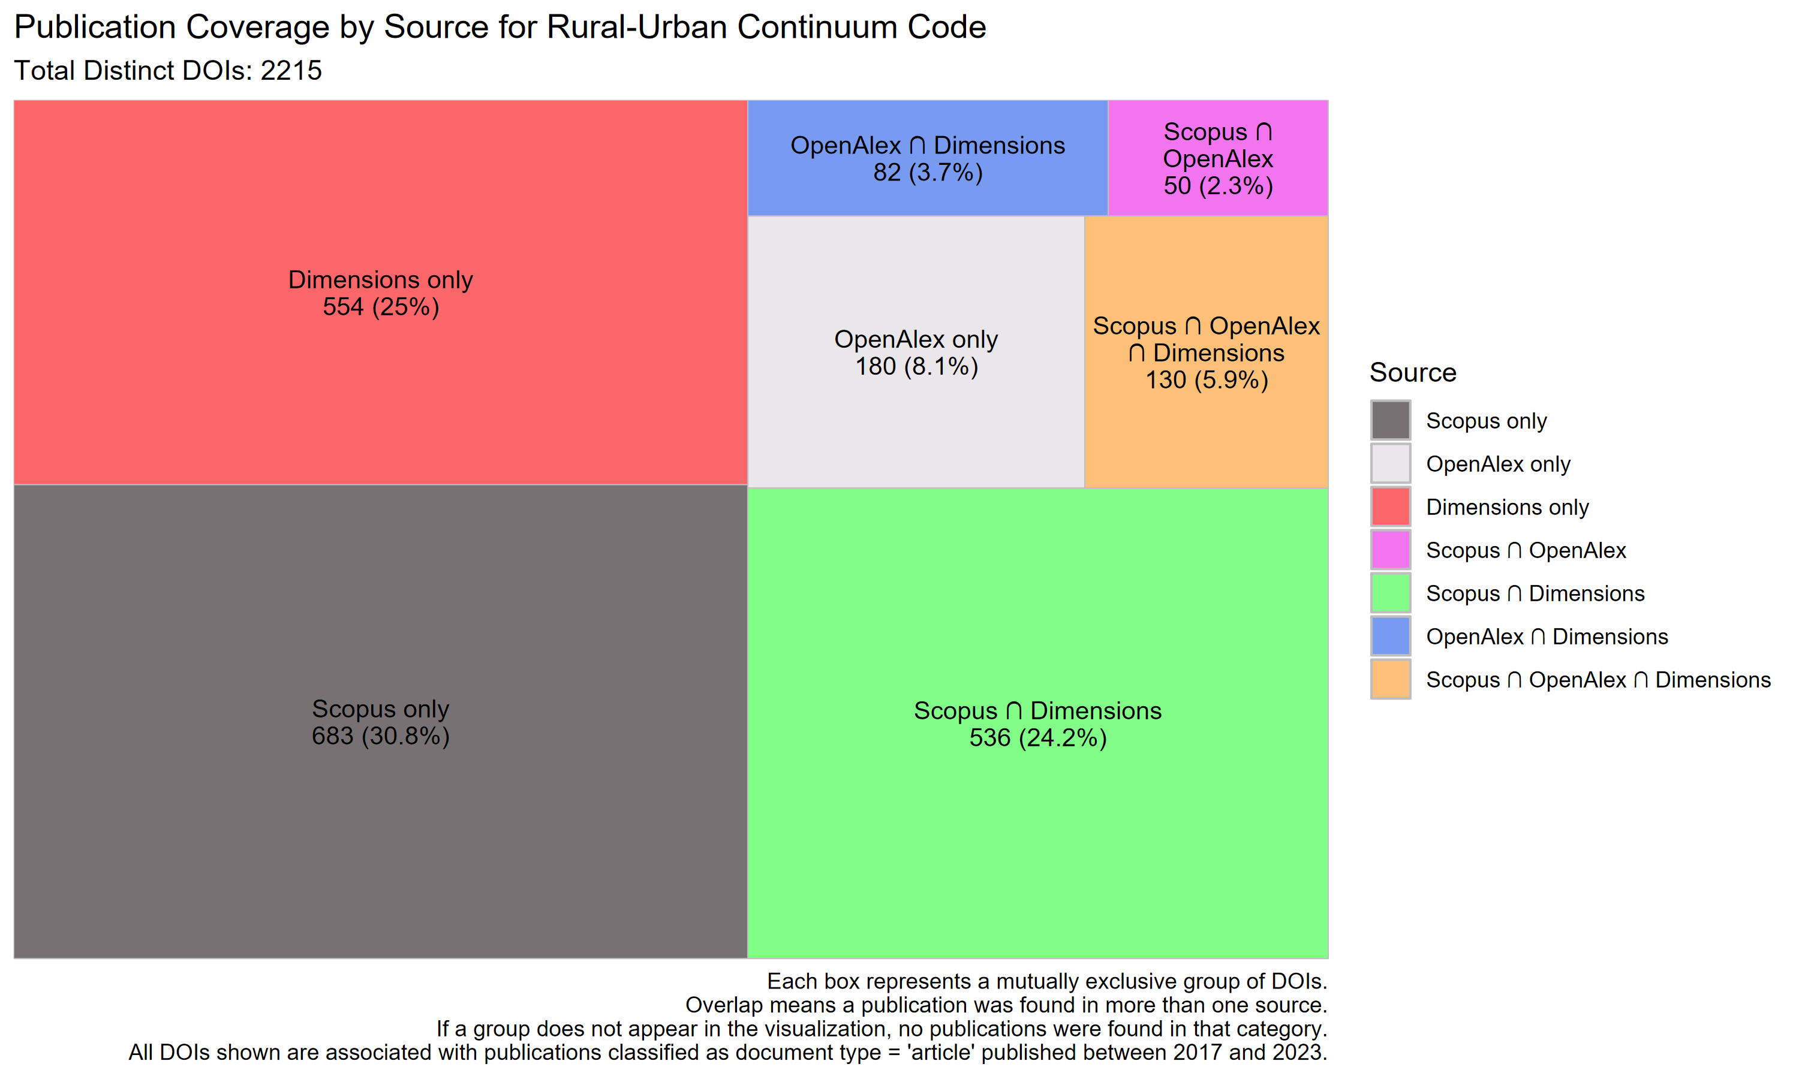This screenshot has width=1799, height=1079.
Task: Click the 'Scopus ∩ OpenAlex' legend label
Action: pos(1526,550)
